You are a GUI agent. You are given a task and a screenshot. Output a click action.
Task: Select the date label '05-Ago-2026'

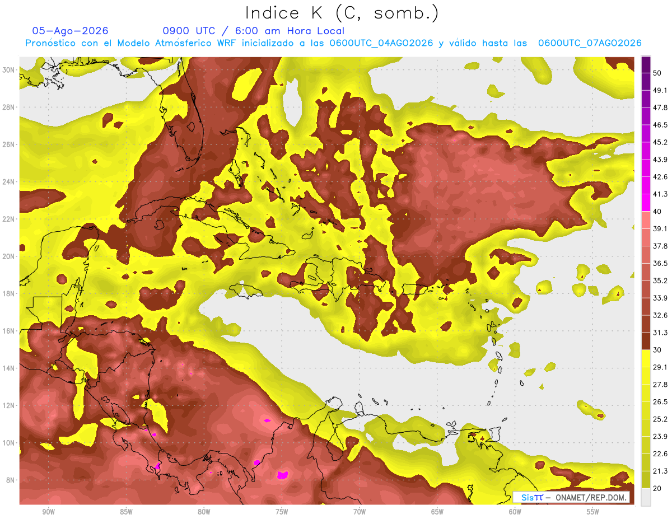coord(70,31)
